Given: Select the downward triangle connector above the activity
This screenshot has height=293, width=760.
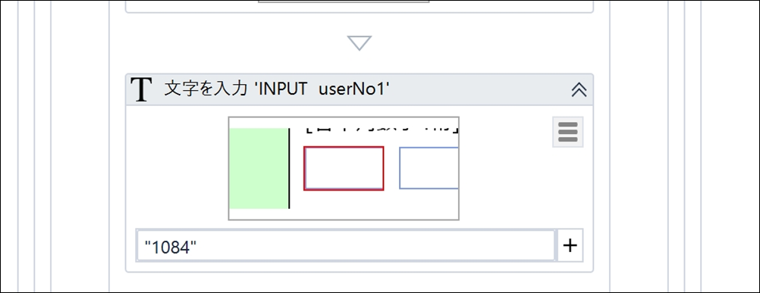Looking at the screenshot, I should pyautogui.click(x=360, y=43).
